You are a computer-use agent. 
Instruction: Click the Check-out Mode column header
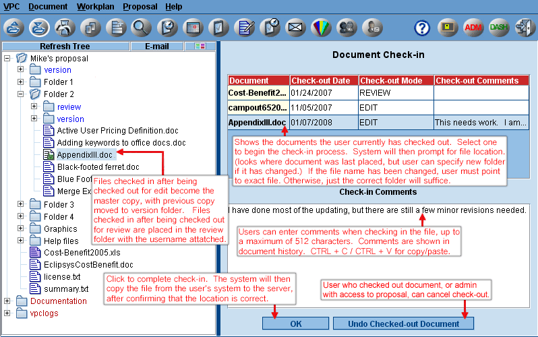[396, 80]
